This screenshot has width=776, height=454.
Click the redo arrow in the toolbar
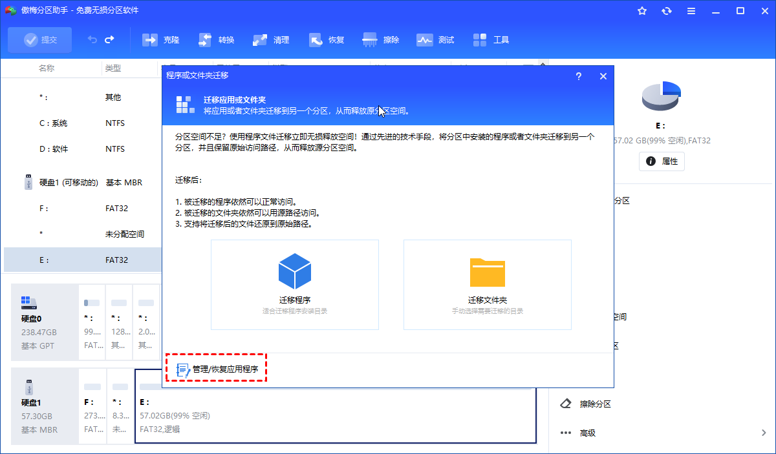tap(109, 40)
